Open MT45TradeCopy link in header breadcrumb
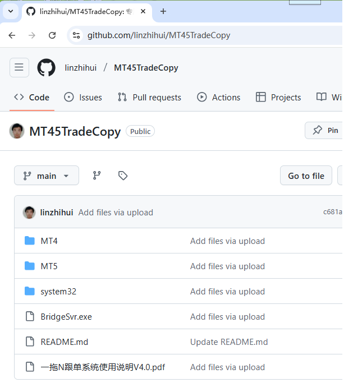344x392 pixels. [146, 68]
